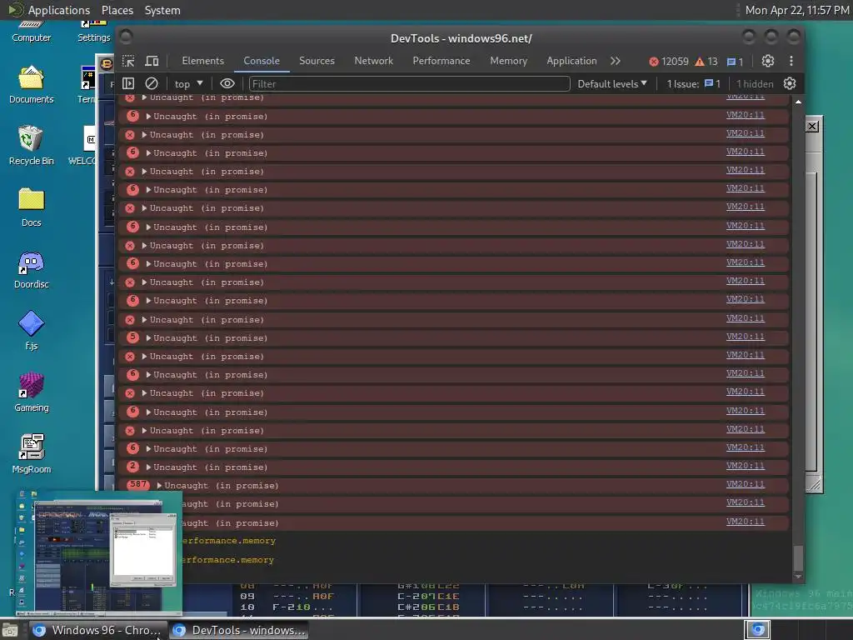The height and width of the screenshot is (640, 853).
Task: Open the Memory tab
Action: (x=509, y=61)
